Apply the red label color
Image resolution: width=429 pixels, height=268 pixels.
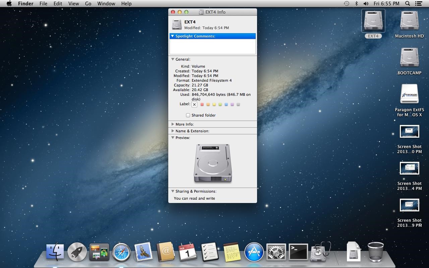tap(202, 105)
